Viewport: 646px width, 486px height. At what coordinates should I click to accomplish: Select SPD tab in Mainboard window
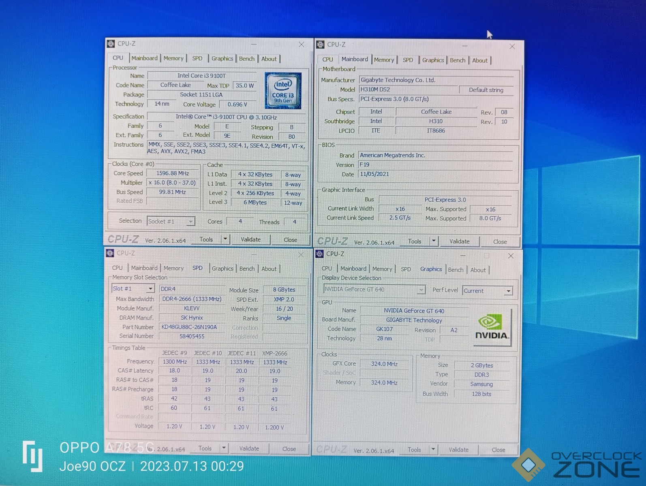click(408, 60)
